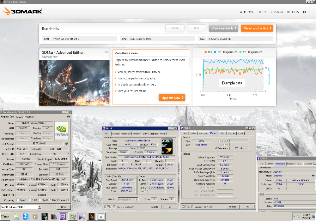Click the View run details button
Screen dimensions: 316x221
coord(223,28)
